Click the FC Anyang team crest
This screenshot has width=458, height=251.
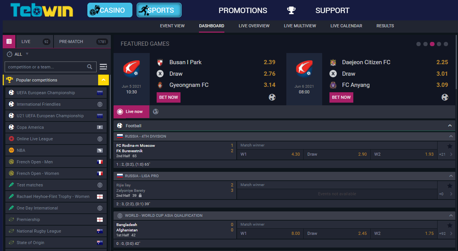click(333, 85)
